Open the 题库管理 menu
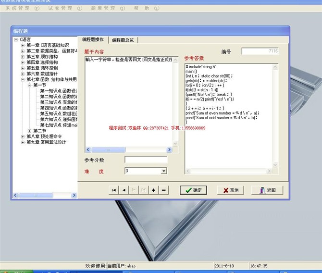 (x=108, y=8)
